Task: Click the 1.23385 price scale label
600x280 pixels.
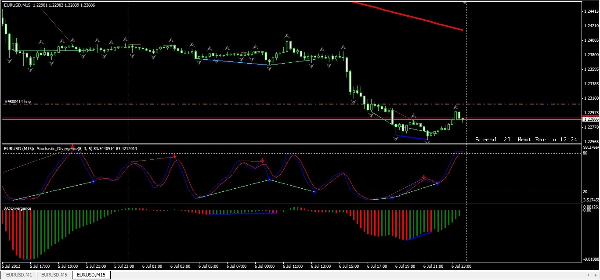Action: click(591, 84)
